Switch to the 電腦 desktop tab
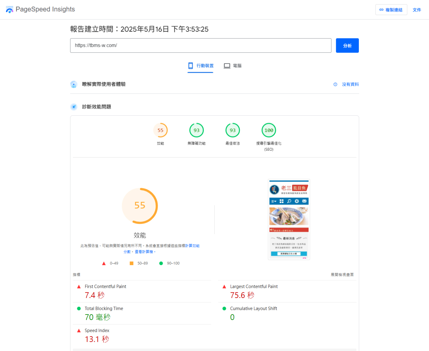The height and width of the screenshot is (351, 429). click(233, 66)
